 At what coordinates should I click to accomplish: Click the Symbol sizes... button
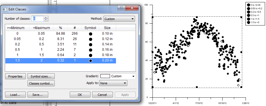tap(41, 76)
